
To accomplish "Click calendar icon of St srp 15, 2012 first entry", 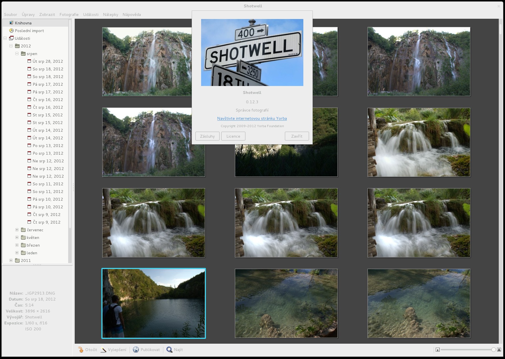I will point(29,115).
